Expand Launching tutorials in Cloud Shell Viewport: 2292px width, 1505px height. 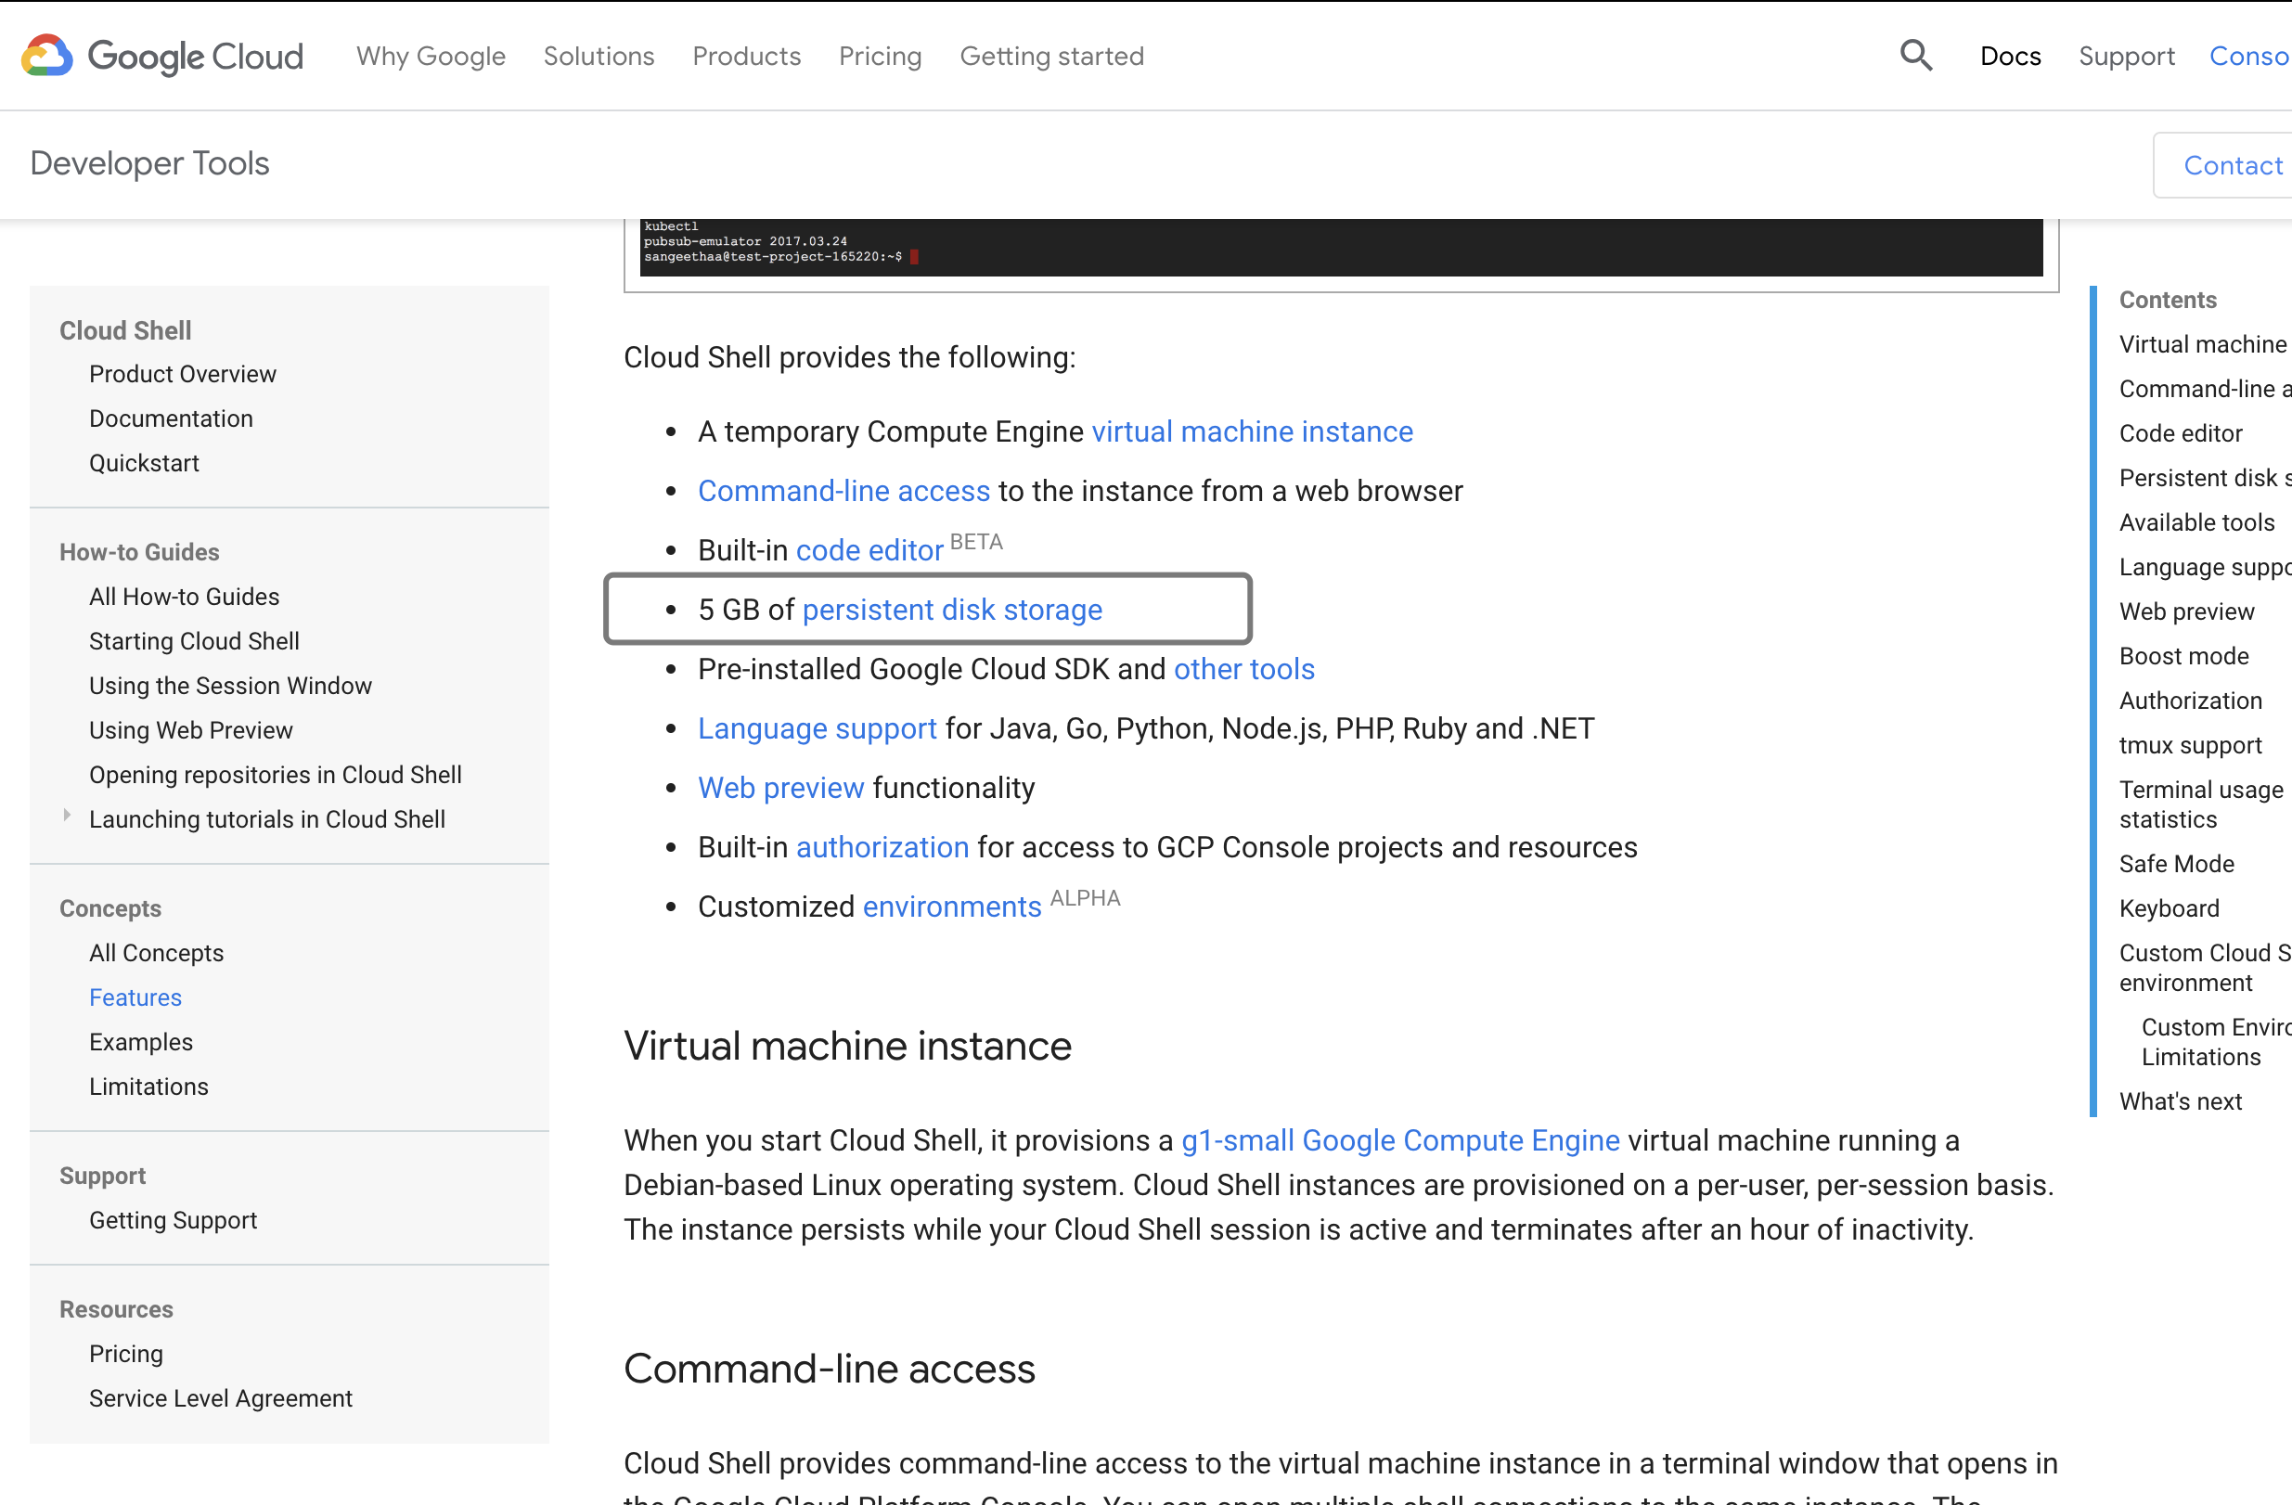[x=67, y=816]
